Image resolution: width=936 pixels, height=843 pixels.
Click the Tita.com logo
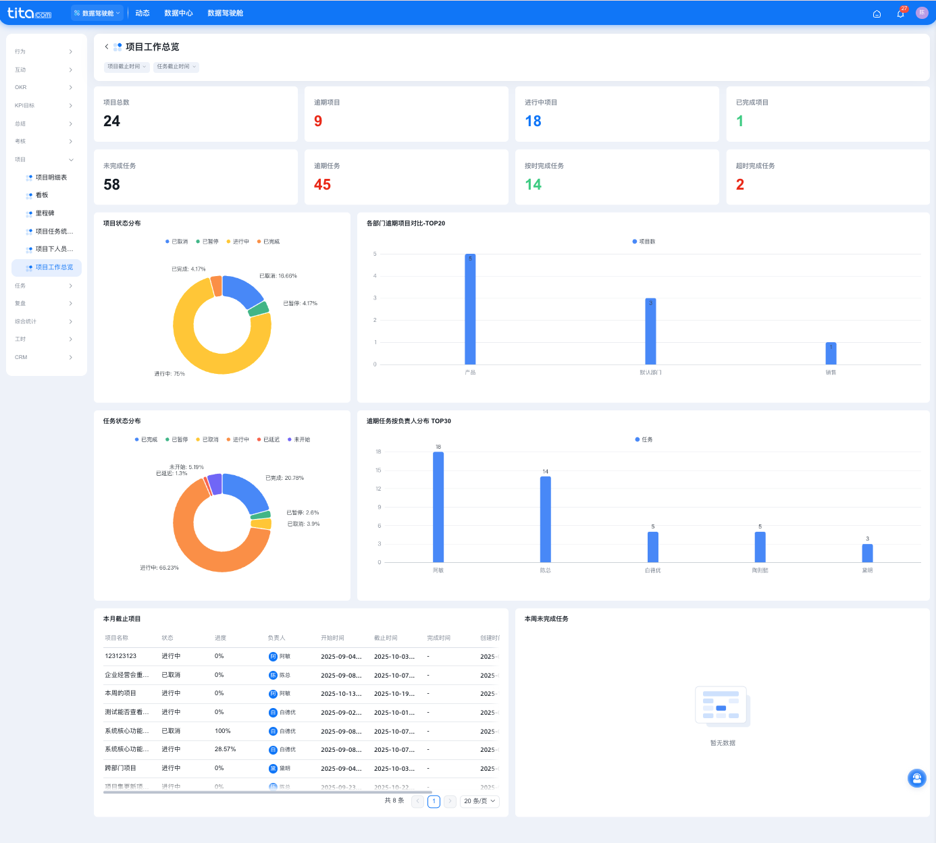[x=30, y=13]
